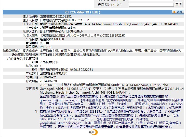
Task: Click the 返回 arrow button in the header
Action: tap(178, 12)
